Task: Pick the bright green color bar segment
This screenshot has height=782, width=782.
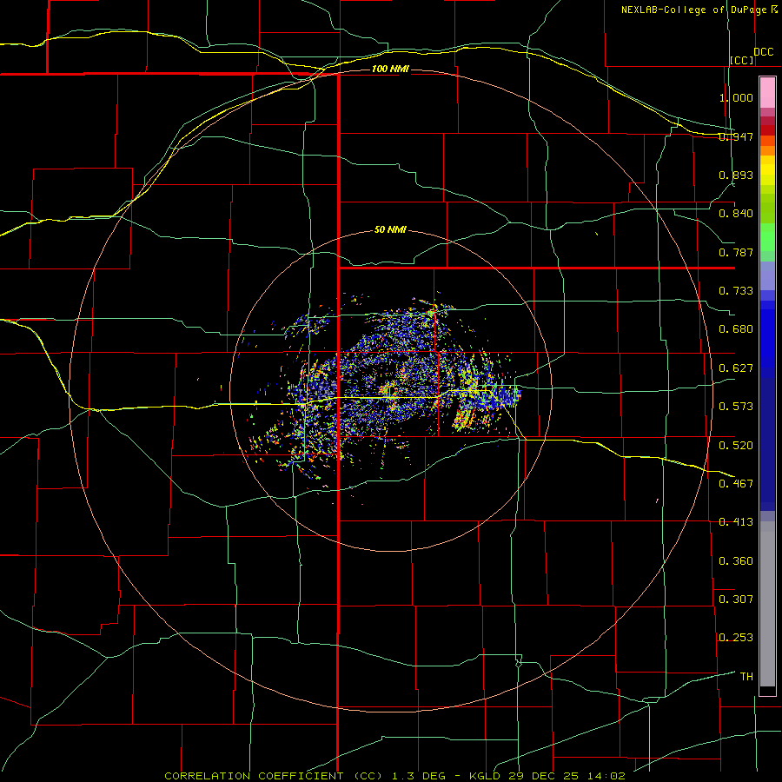Action: pos(767,237)
